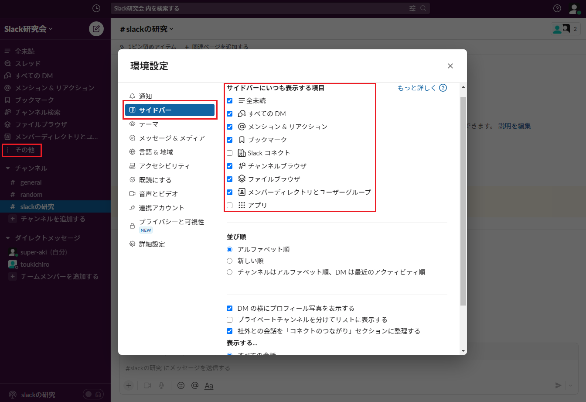Open the 通知 settings tab
Image resolution: width=586 pixels, height=402 pixels.
(145, 96)
